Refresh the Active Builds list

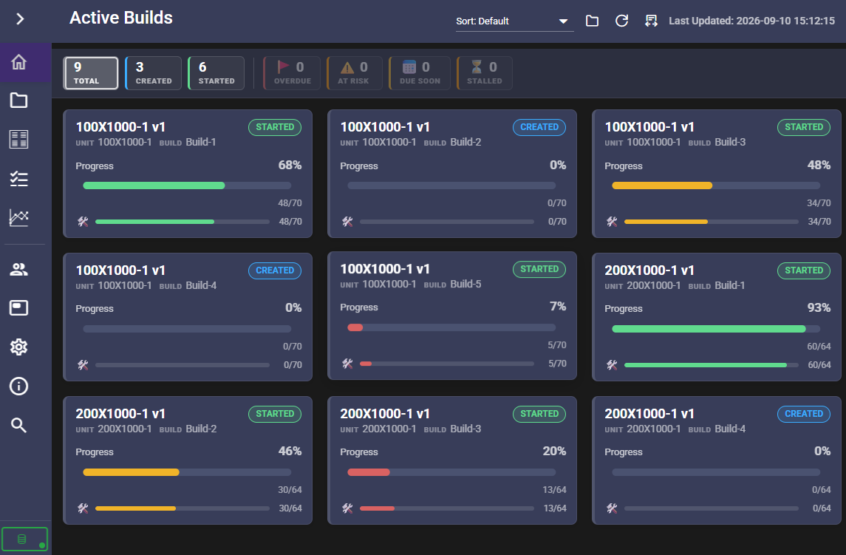click(621, 21)
